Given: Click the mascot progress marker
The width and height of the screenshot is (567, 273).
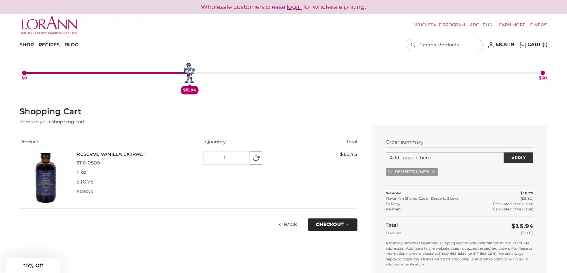Looking at the screenshot, I should (189, 73).
